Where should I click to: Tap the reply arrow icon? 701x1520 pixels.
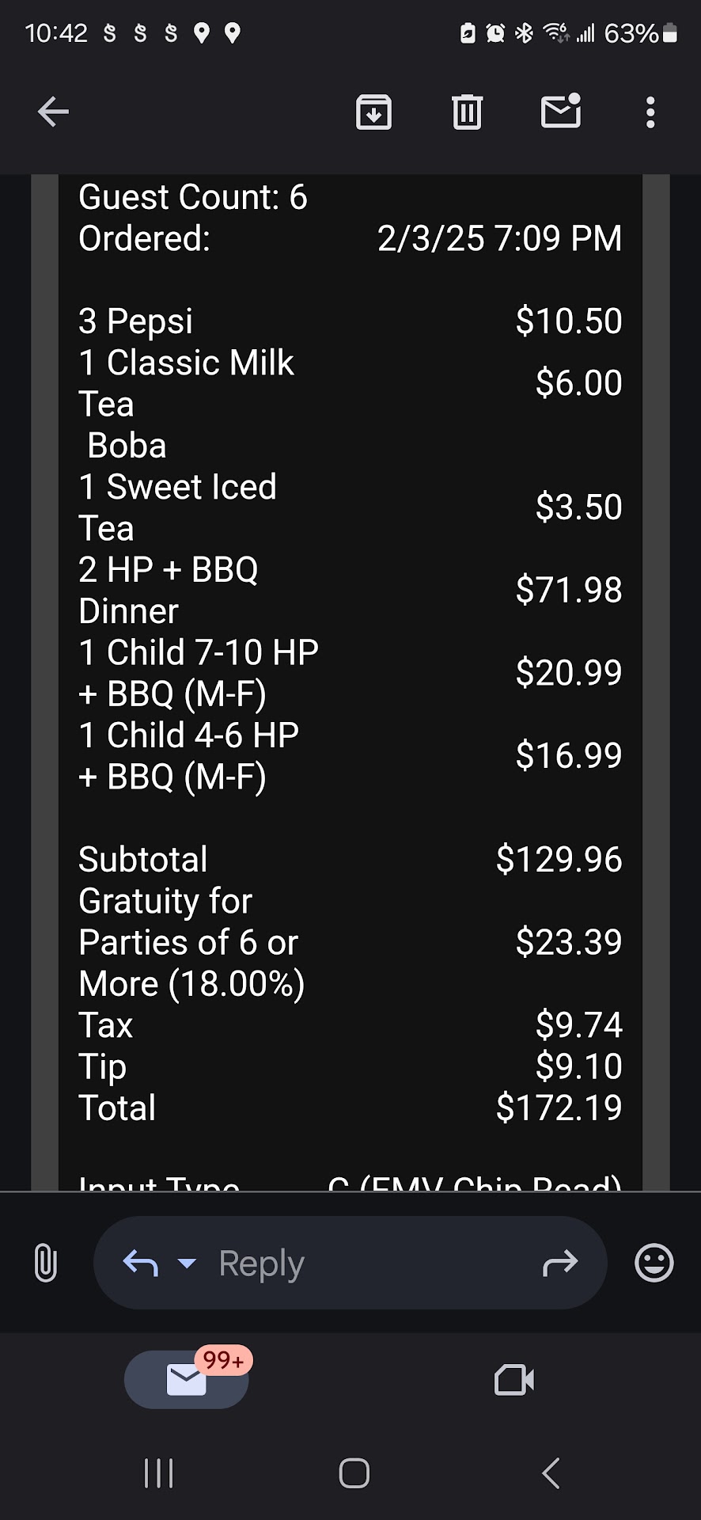(141, 1263)
